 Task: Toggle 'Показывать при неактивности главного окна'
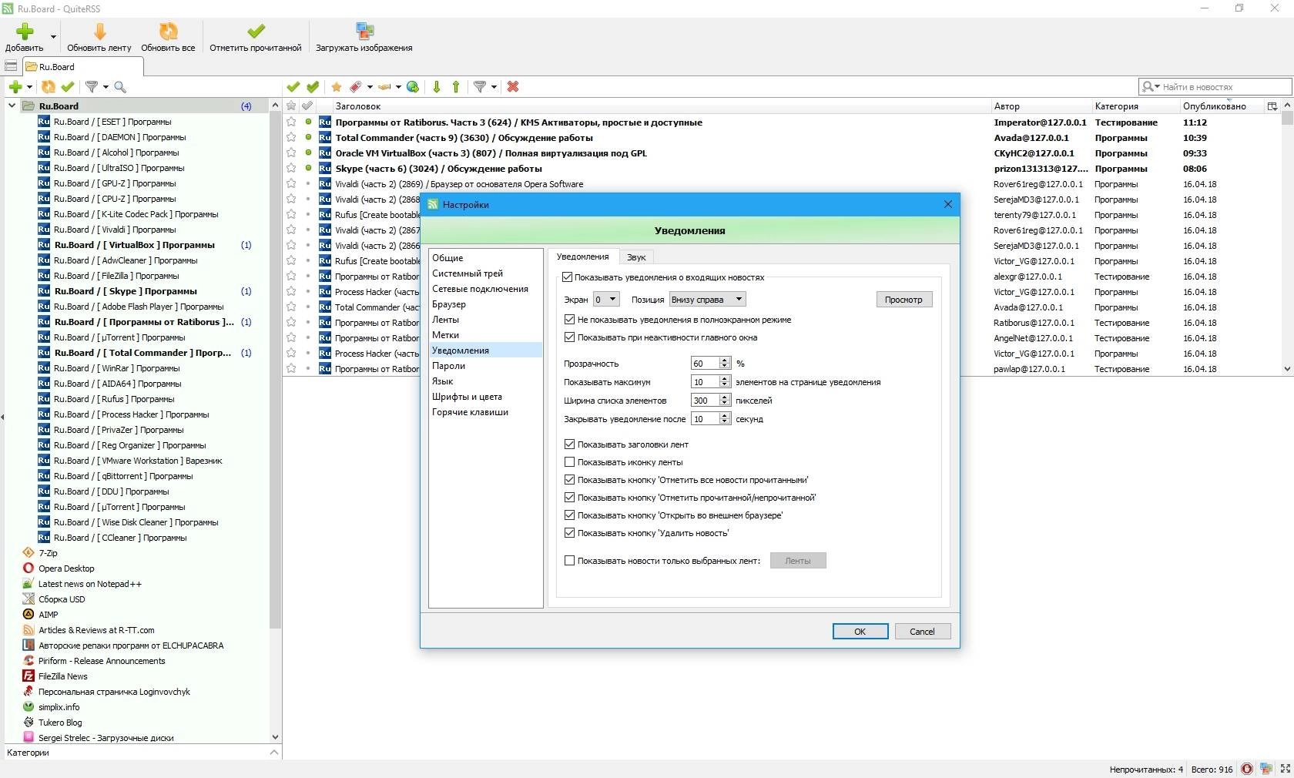coord(570,337)
